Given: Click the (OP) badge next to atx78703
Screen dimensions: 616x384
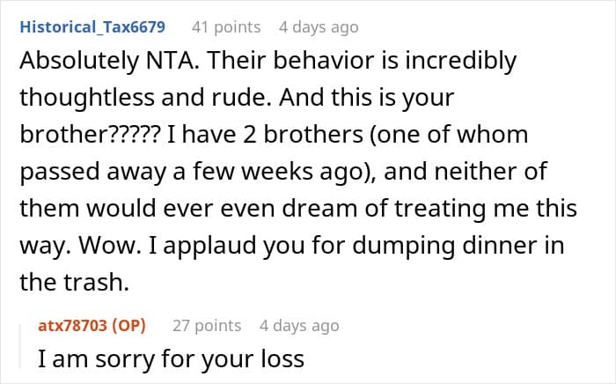Looking at the screenshot, I should 128,326.
